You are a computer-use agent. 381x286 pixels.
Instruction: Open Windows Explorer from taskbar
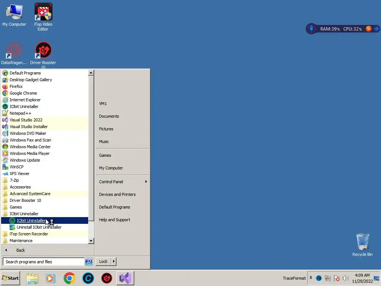tap(32, 278)
